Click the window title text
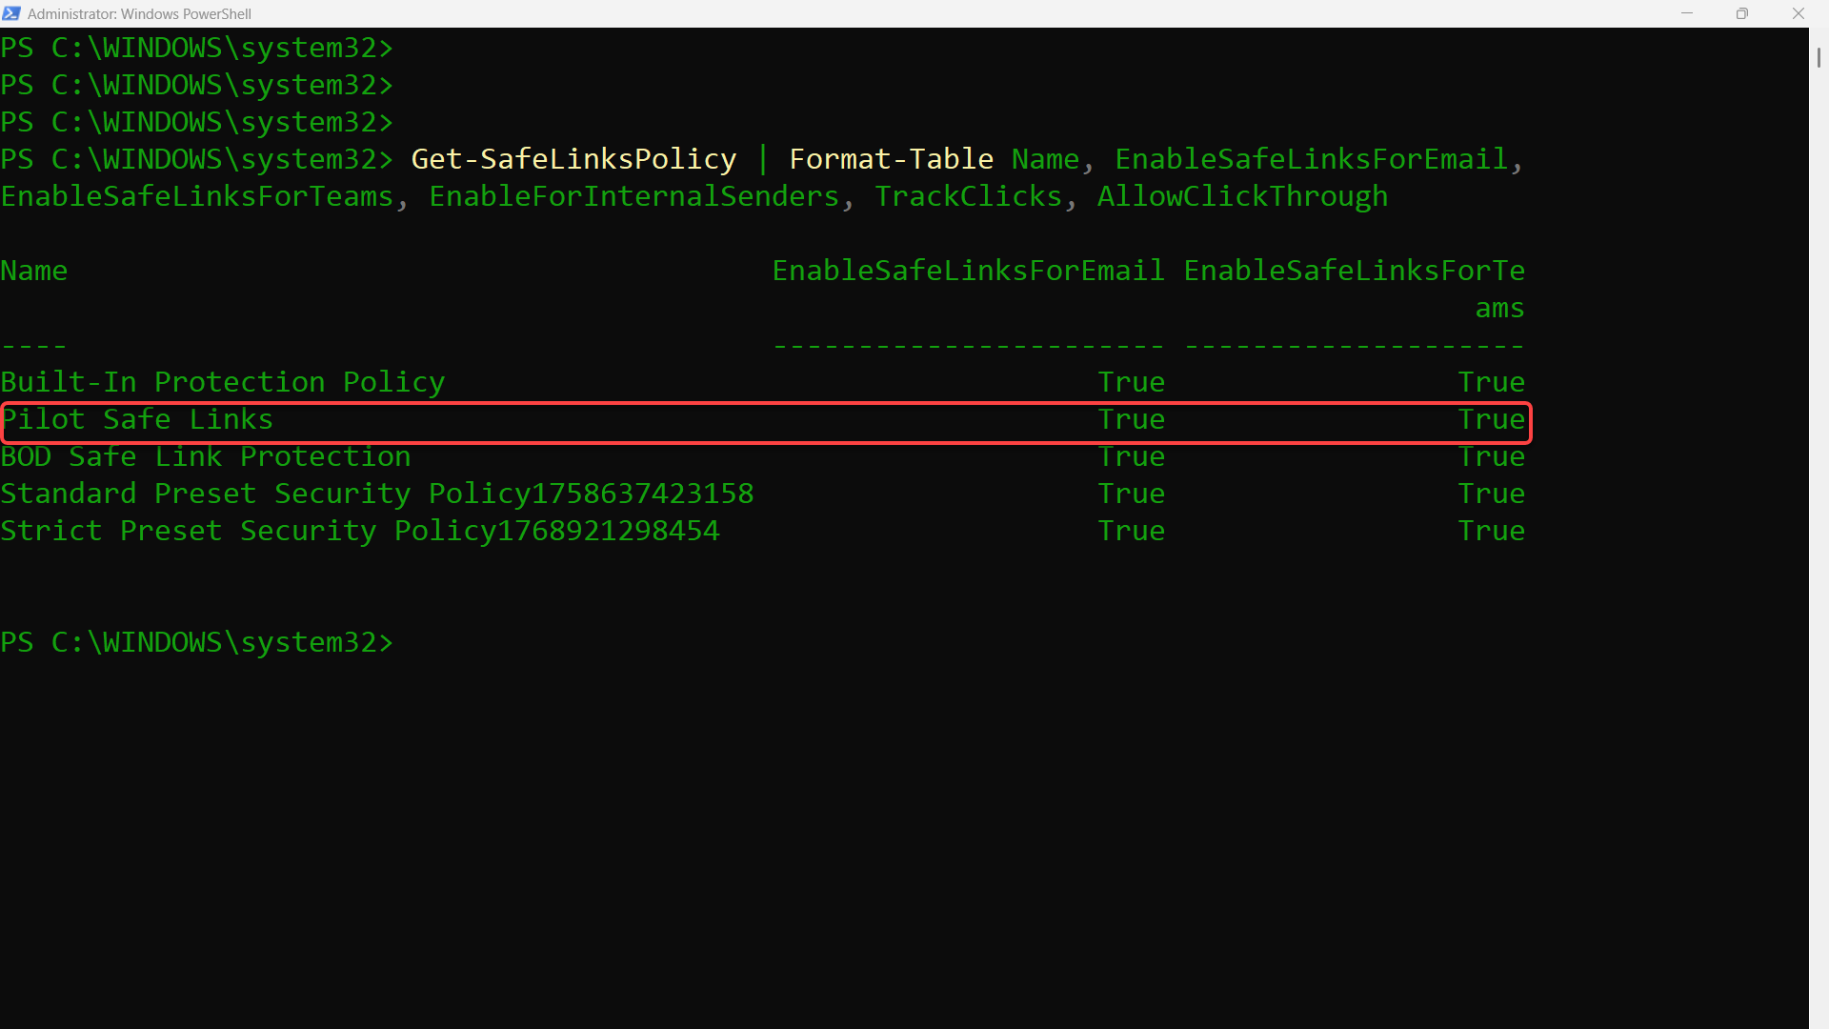The image size is (1829, 1029). point(139,13)
